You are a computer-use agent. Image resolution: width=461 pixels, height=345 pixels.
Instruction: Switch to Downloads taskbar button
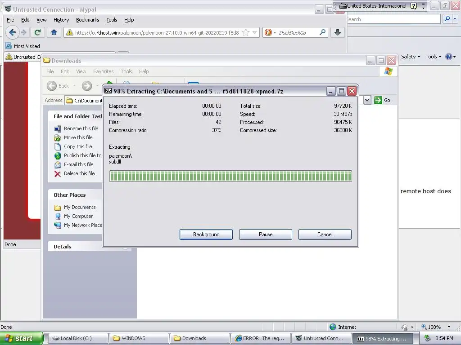click(x=199, y=338)
